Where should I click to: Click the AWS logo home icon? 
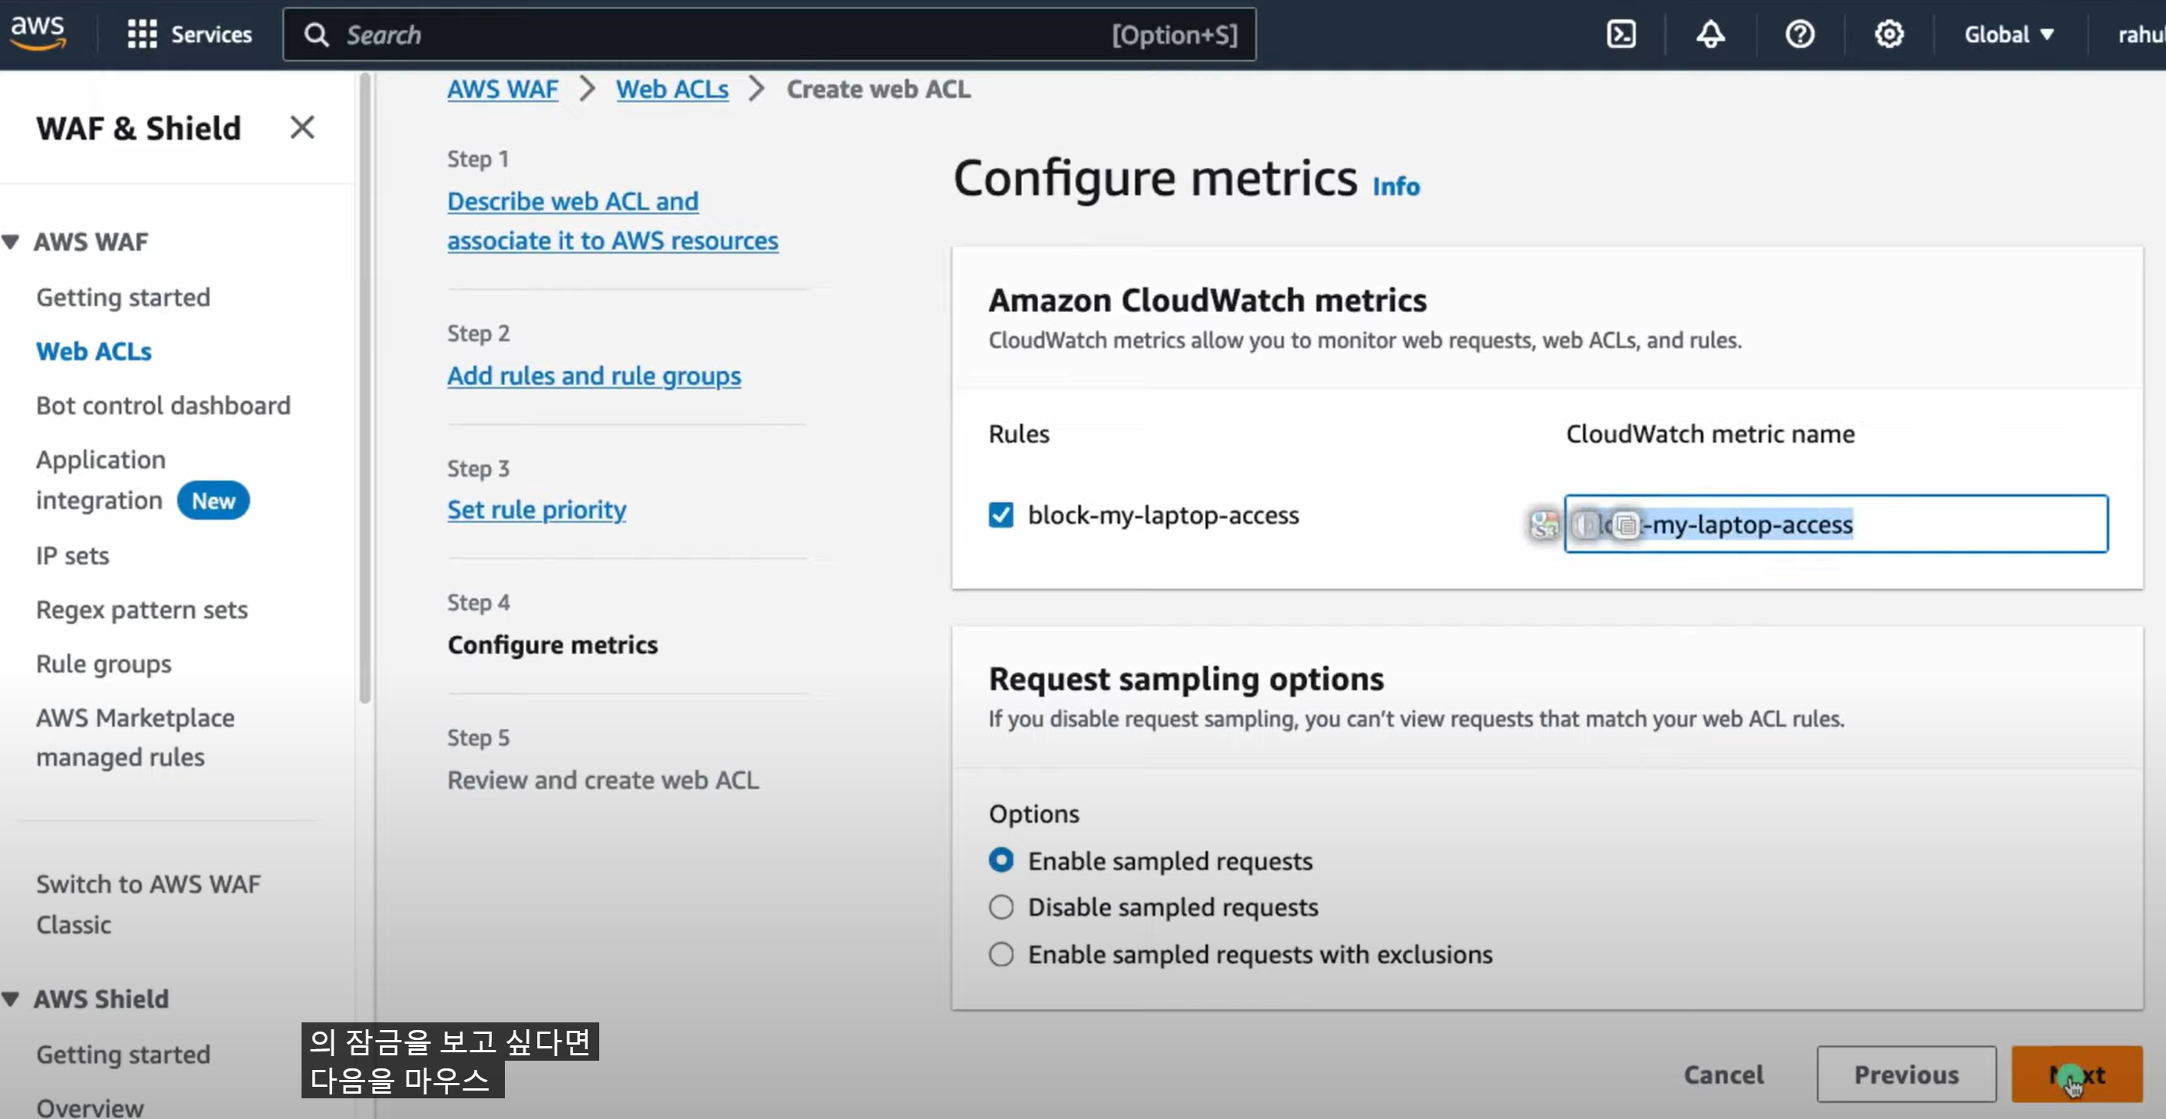coord(37,33)
